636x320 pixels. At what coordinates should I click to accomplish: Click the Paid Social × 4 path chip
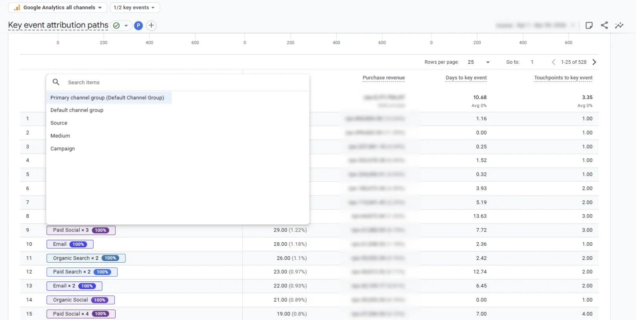[81, 314]
